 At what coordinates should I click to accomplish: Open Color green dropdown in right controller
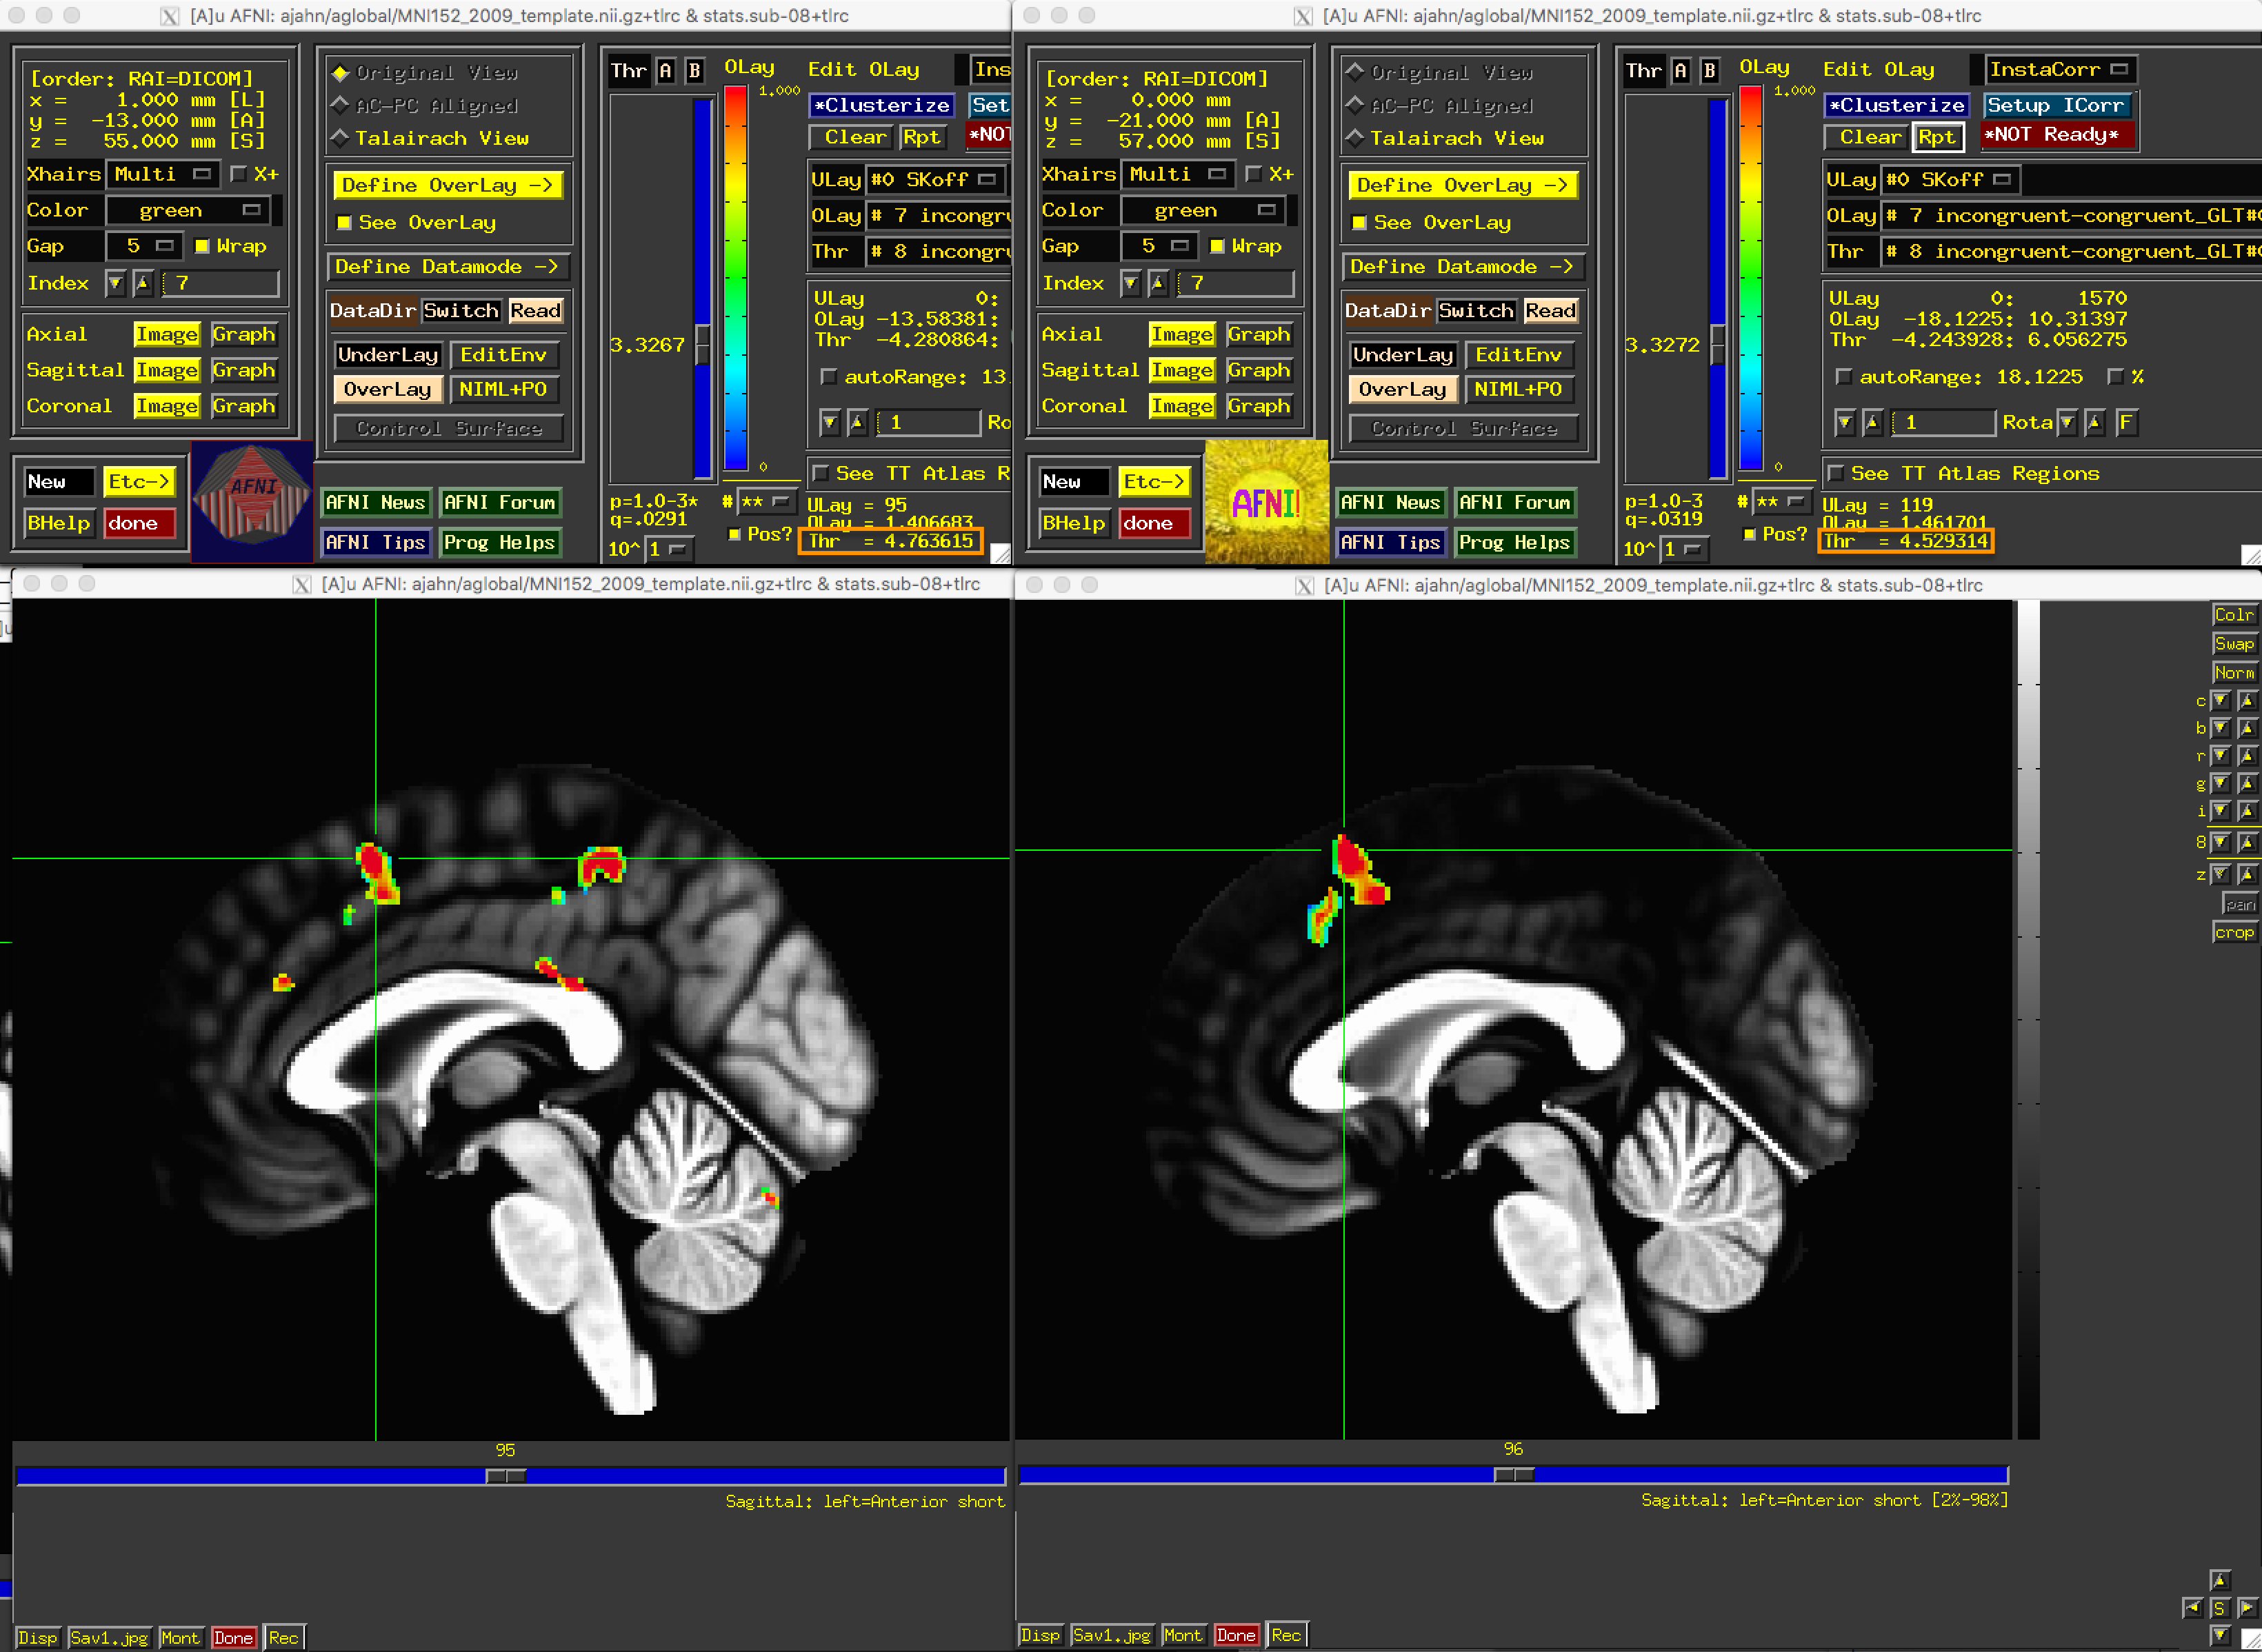point(1204,210)
